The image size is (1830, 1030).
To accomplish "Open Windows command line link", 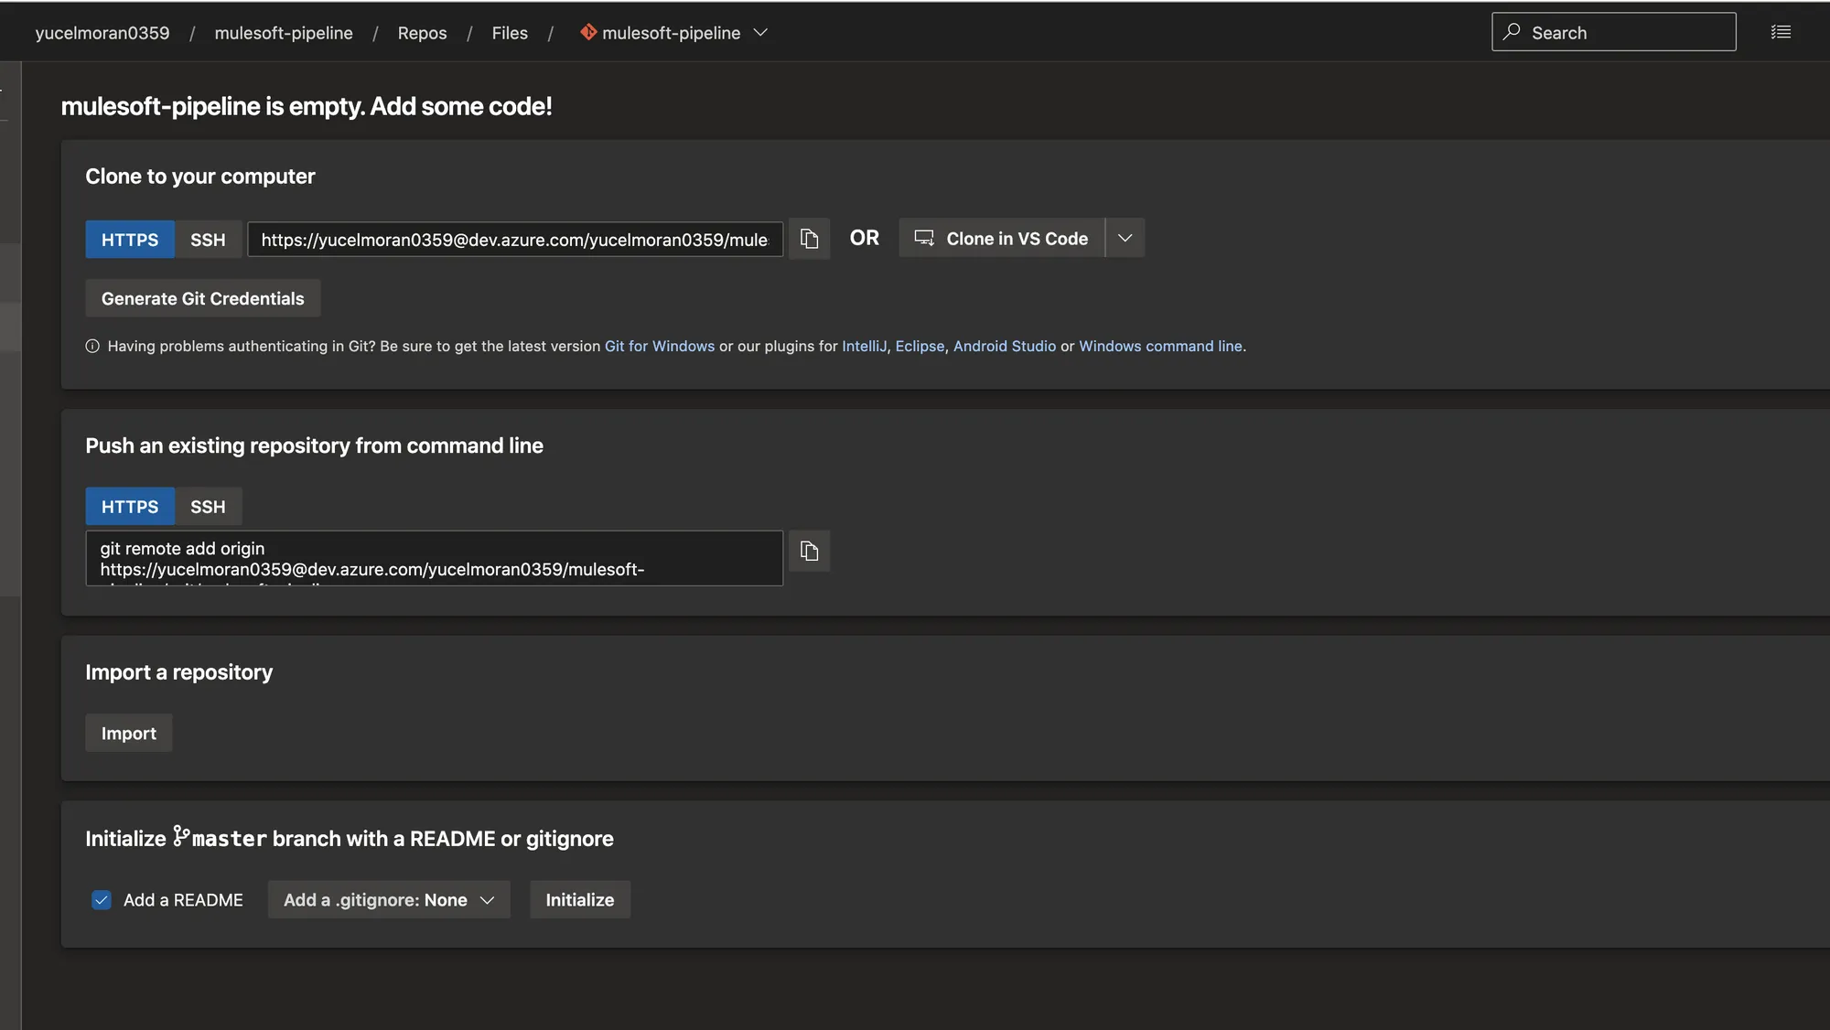I will 1160,347.
